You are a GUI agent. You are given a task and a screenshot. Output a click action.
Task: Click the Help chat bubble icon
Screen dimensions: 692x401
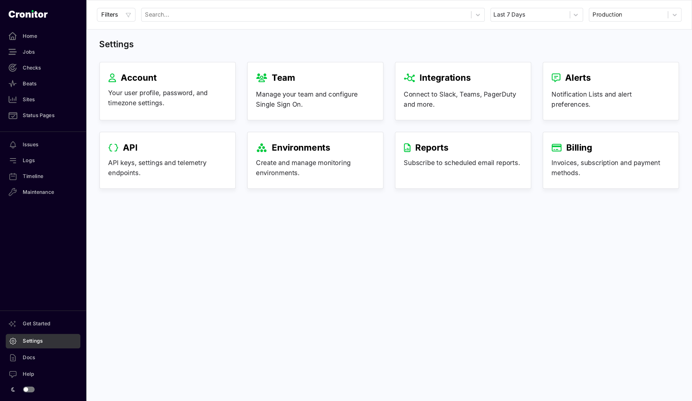pyautogui.click(x=13, y=374)
